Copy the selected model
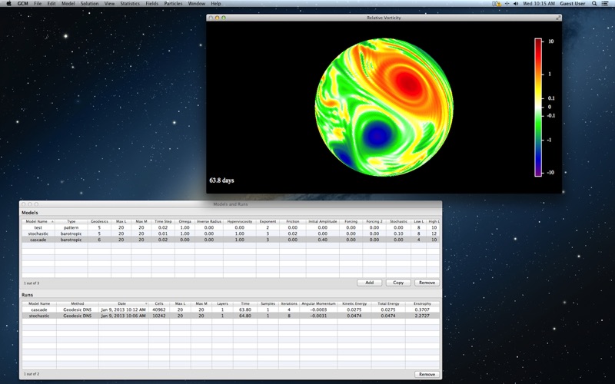Viewport: 615px width, 384px height. coord(398,283)
